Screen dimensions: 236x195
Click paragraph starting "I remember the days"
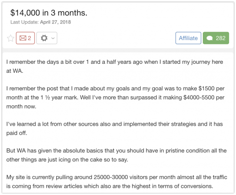pos(115,66)
